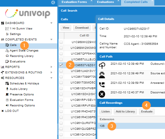This screenshot has height=139, width=165.
Task: Expand EXTENSIONS & ROUTING section arrow
Action: tap(51, 72)
